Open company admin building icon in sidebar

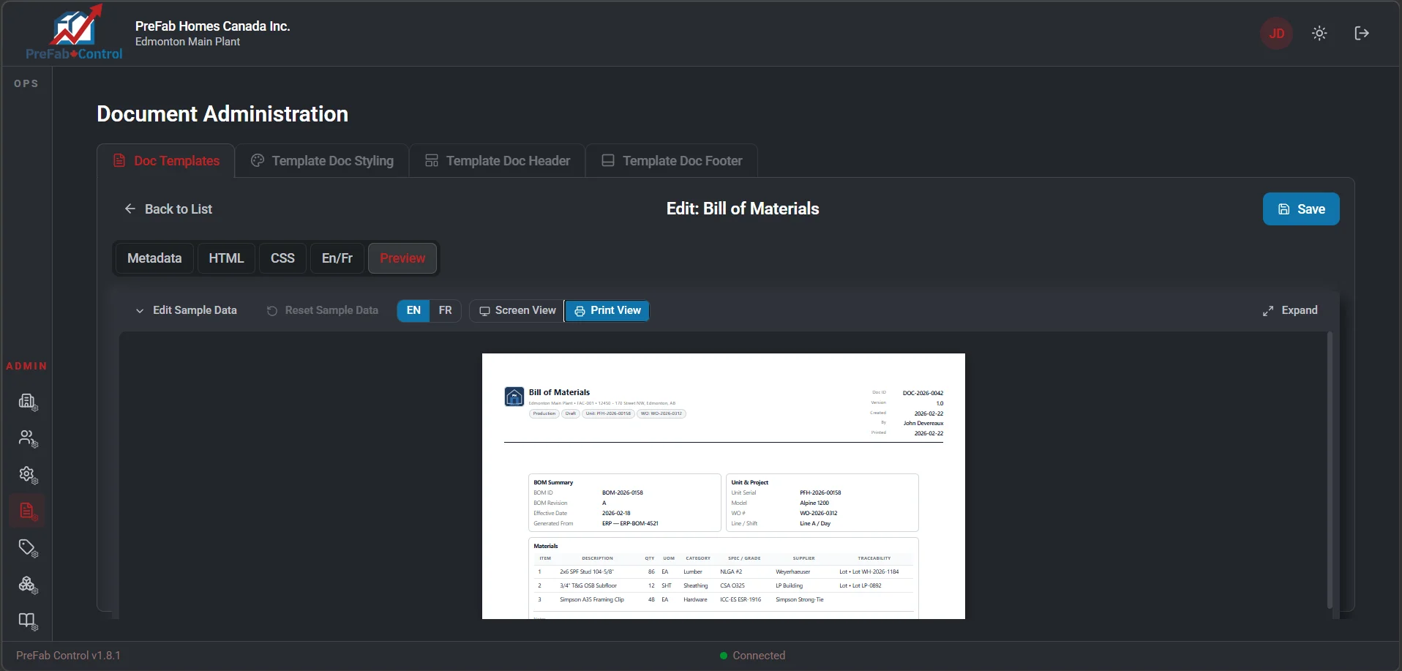click(28, 401)
